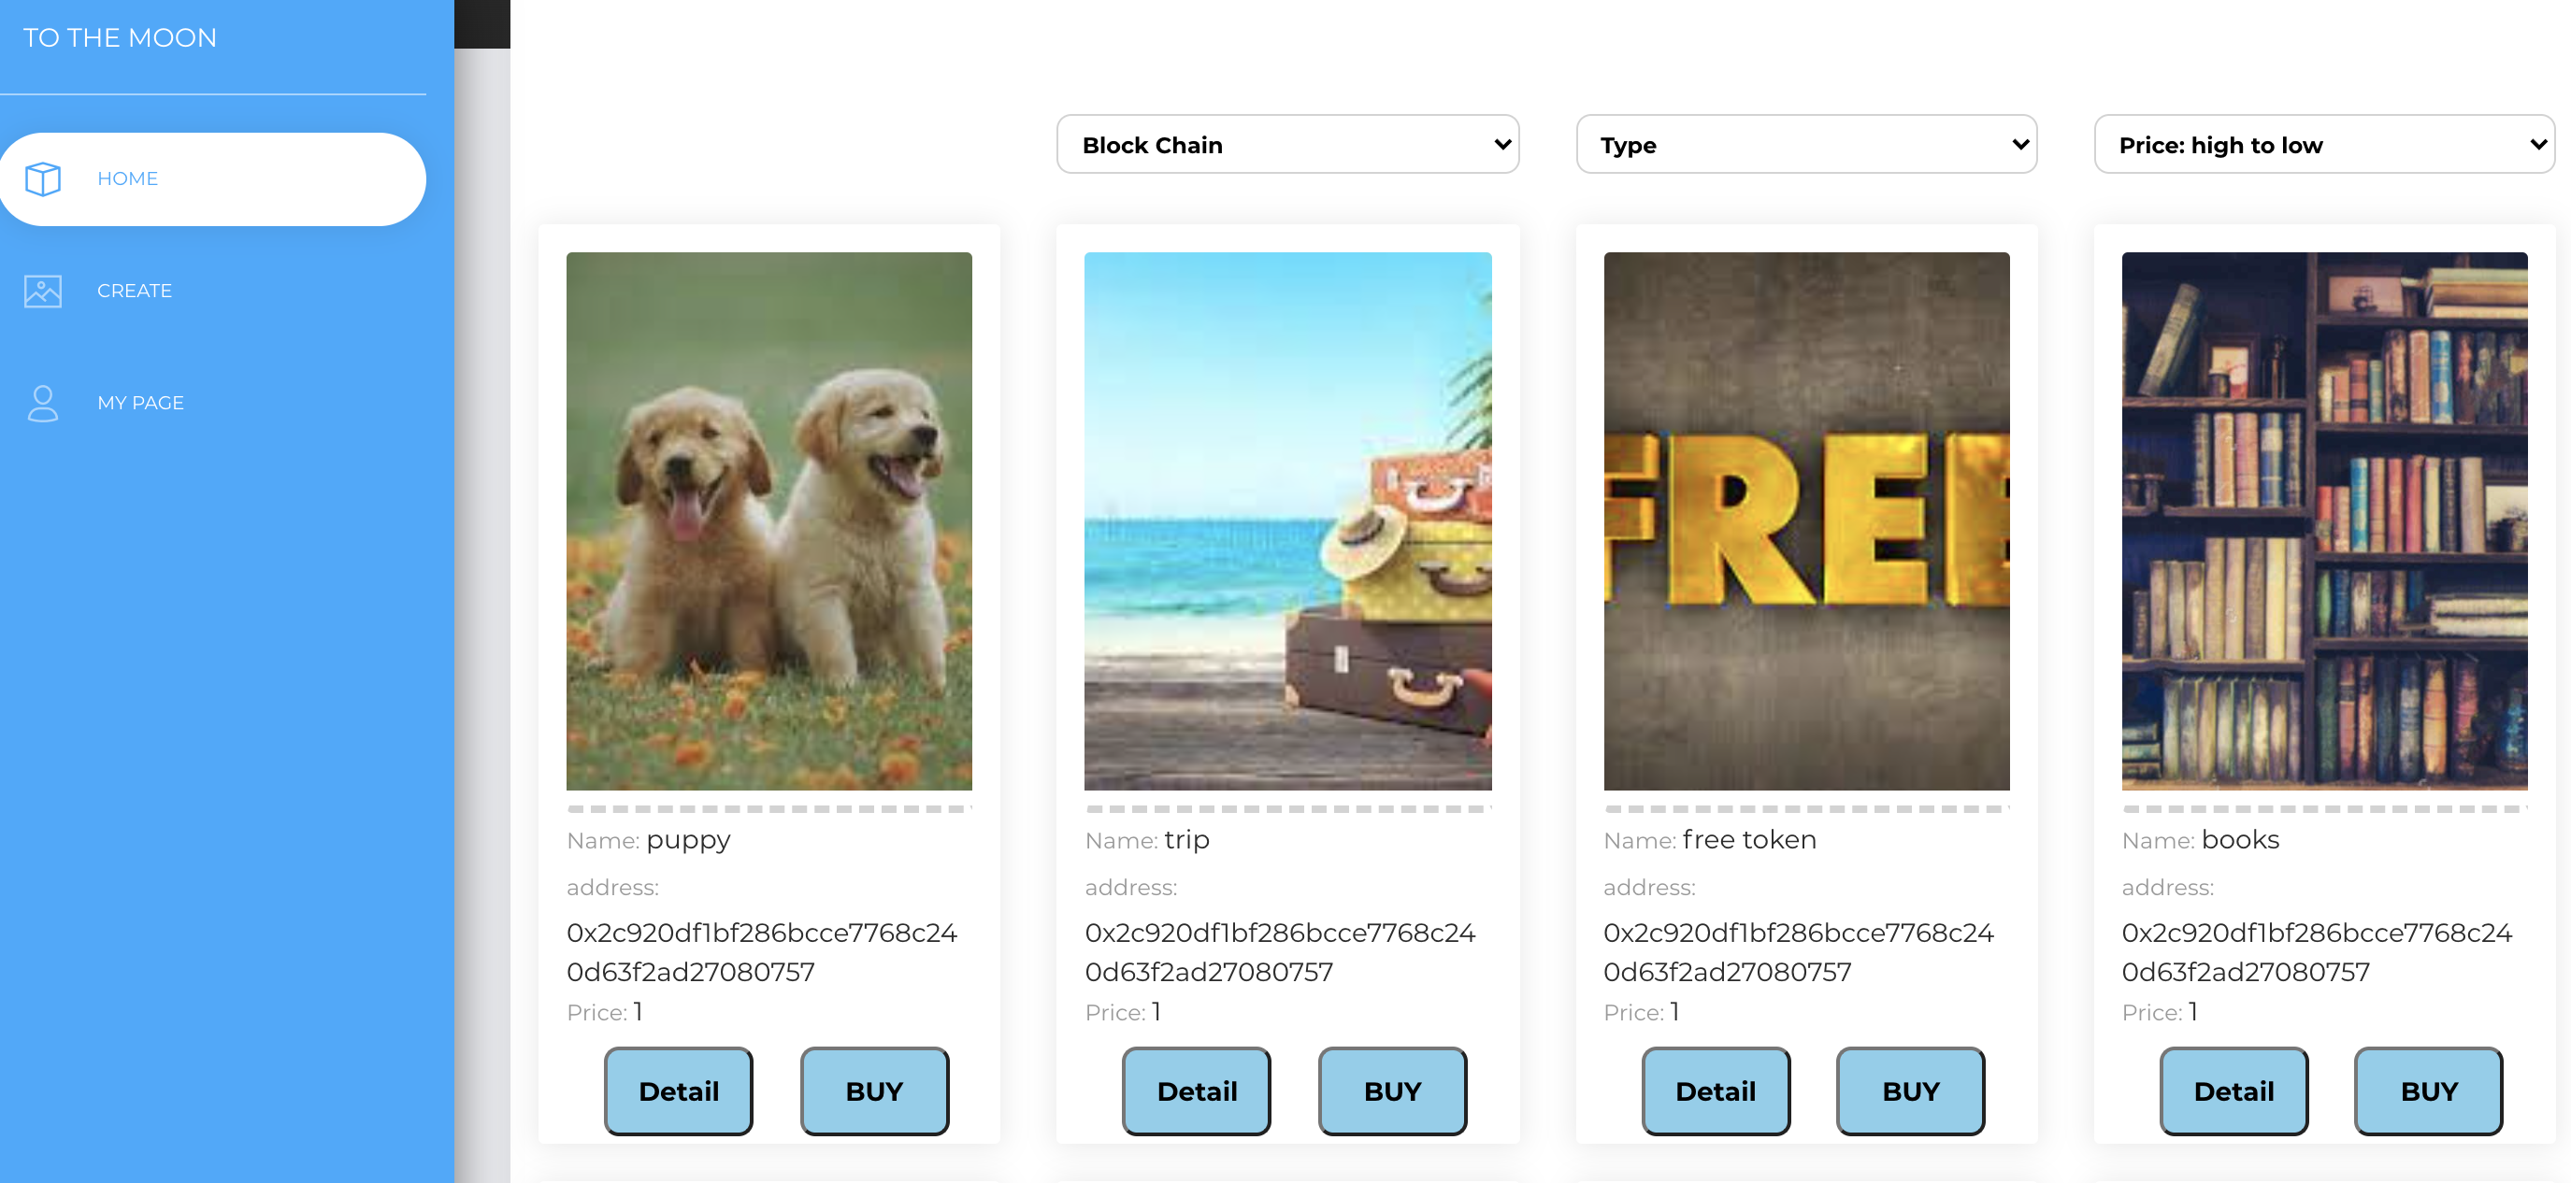Viewport: 2571px width, 1183px height.
Task: Click the bookshelf image for books
Action: click(x=2323, y=520)
